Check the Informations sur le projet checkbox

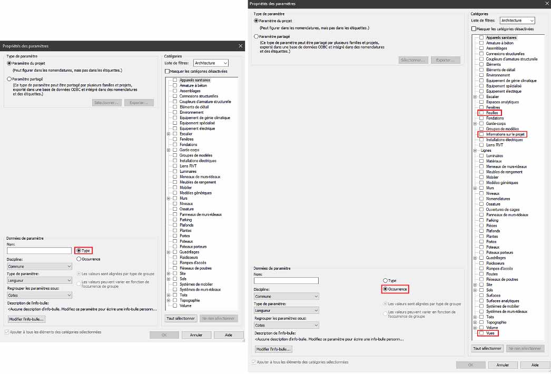tap(481, 134)
